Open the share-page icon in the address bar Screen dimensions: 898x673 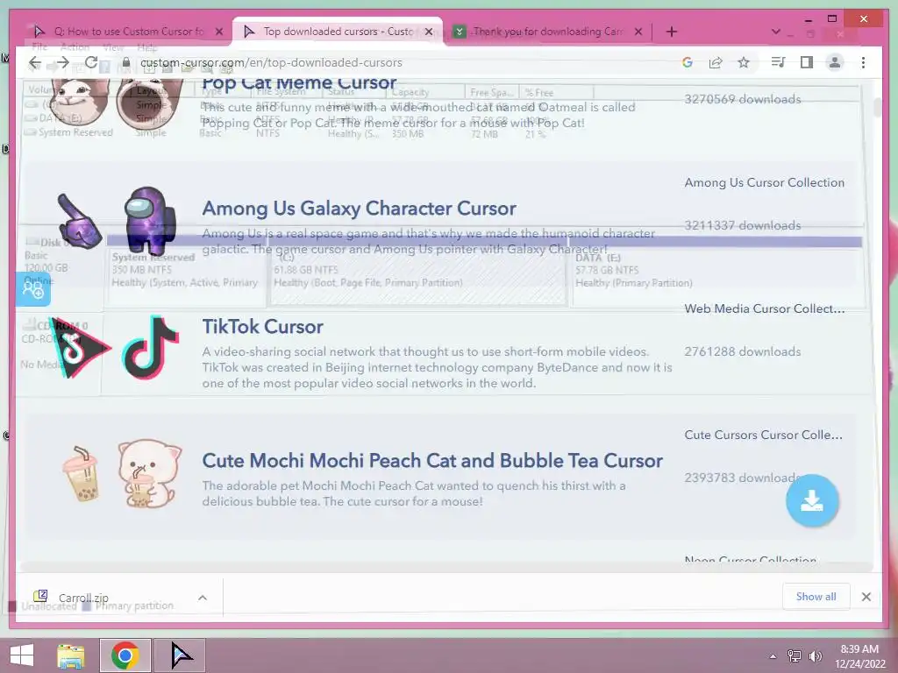(716, 62)
